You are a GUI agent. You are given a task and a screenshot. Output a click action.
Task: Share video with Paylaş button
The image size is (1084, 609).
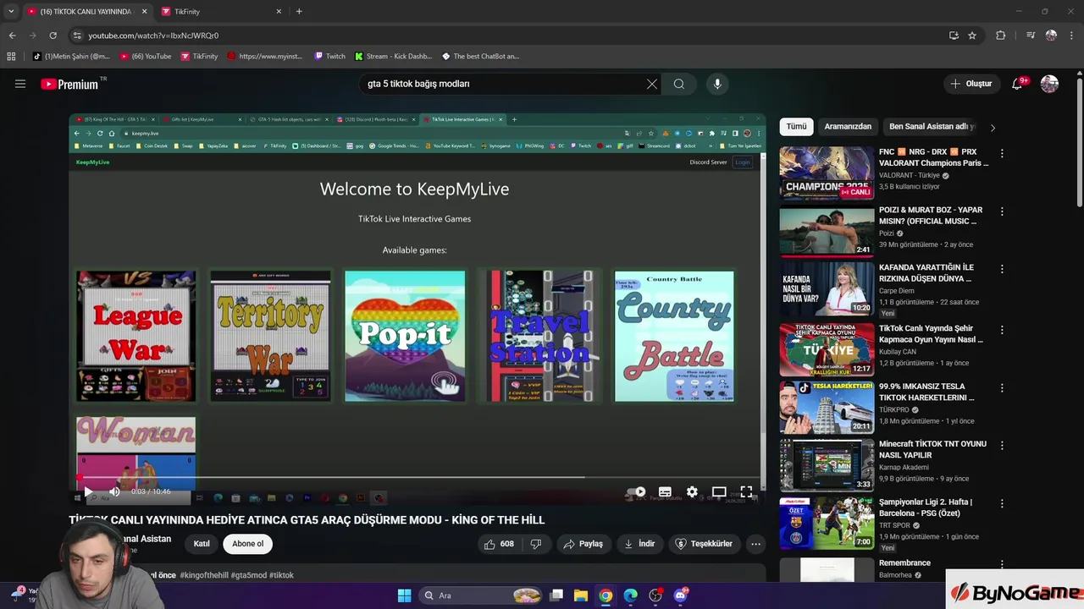pos(583,544)
